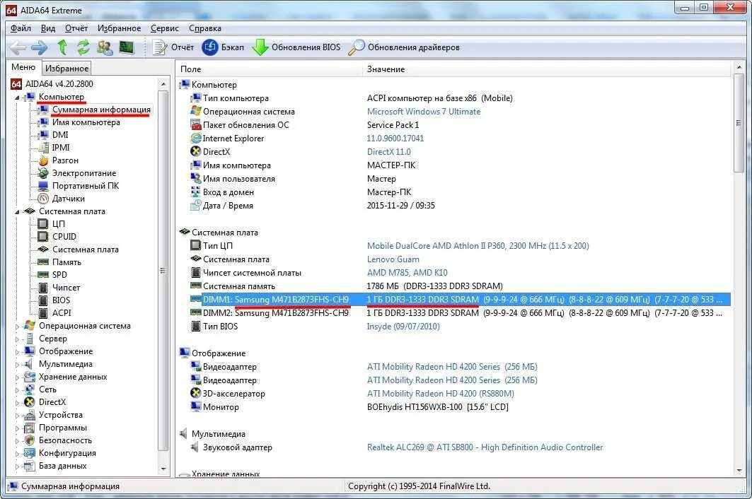Expand the Мультимедиа tree node
Image resolution: width=752 pixels, height=499 pixels.
tap(17, 364)
